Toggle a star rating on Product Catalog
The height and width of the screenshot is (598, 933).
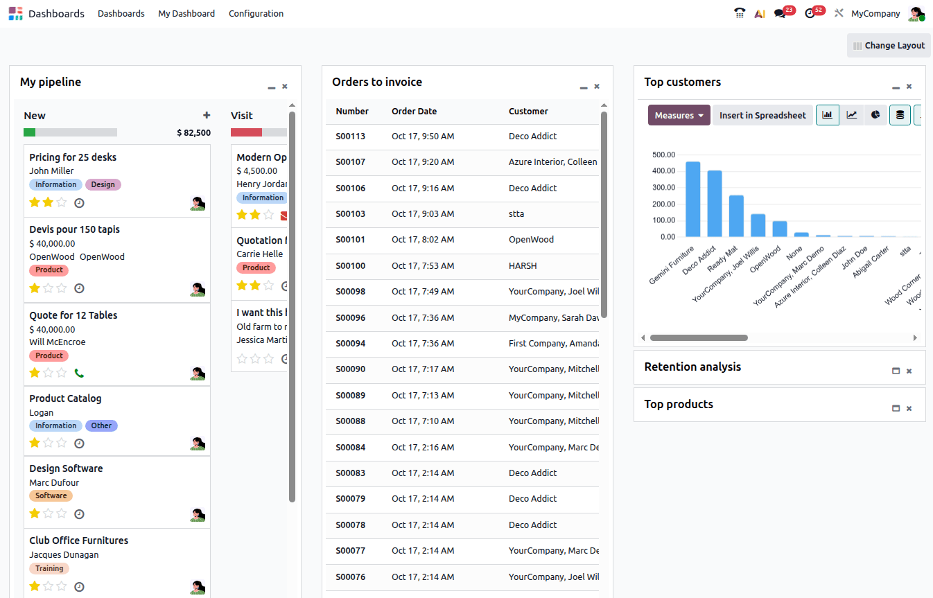(x=33, y=443)
